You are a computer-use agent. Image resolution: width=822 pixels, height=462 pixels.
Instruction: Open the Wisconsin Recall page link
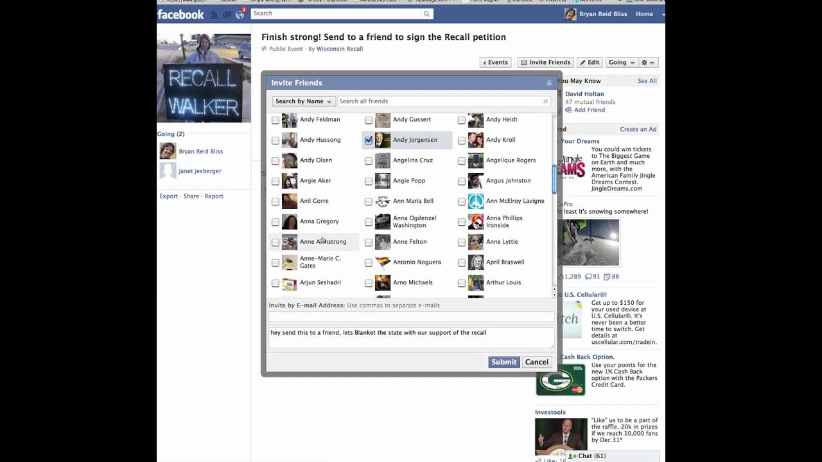tap(340, 49)
